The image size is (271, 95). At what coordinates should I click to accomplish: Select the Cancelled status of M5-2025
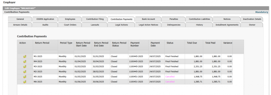pos(170,77)
